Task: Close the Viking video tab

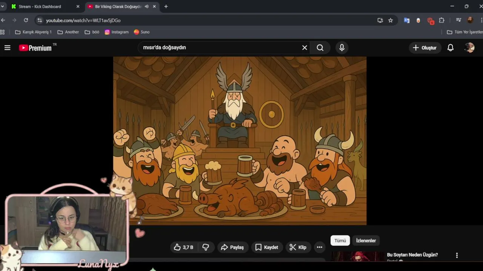Action: pyautogui.click(x=154, y=6)
